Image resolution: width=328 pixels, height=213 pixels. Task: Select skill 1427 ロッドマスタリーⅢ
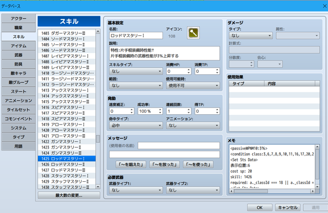67,170
